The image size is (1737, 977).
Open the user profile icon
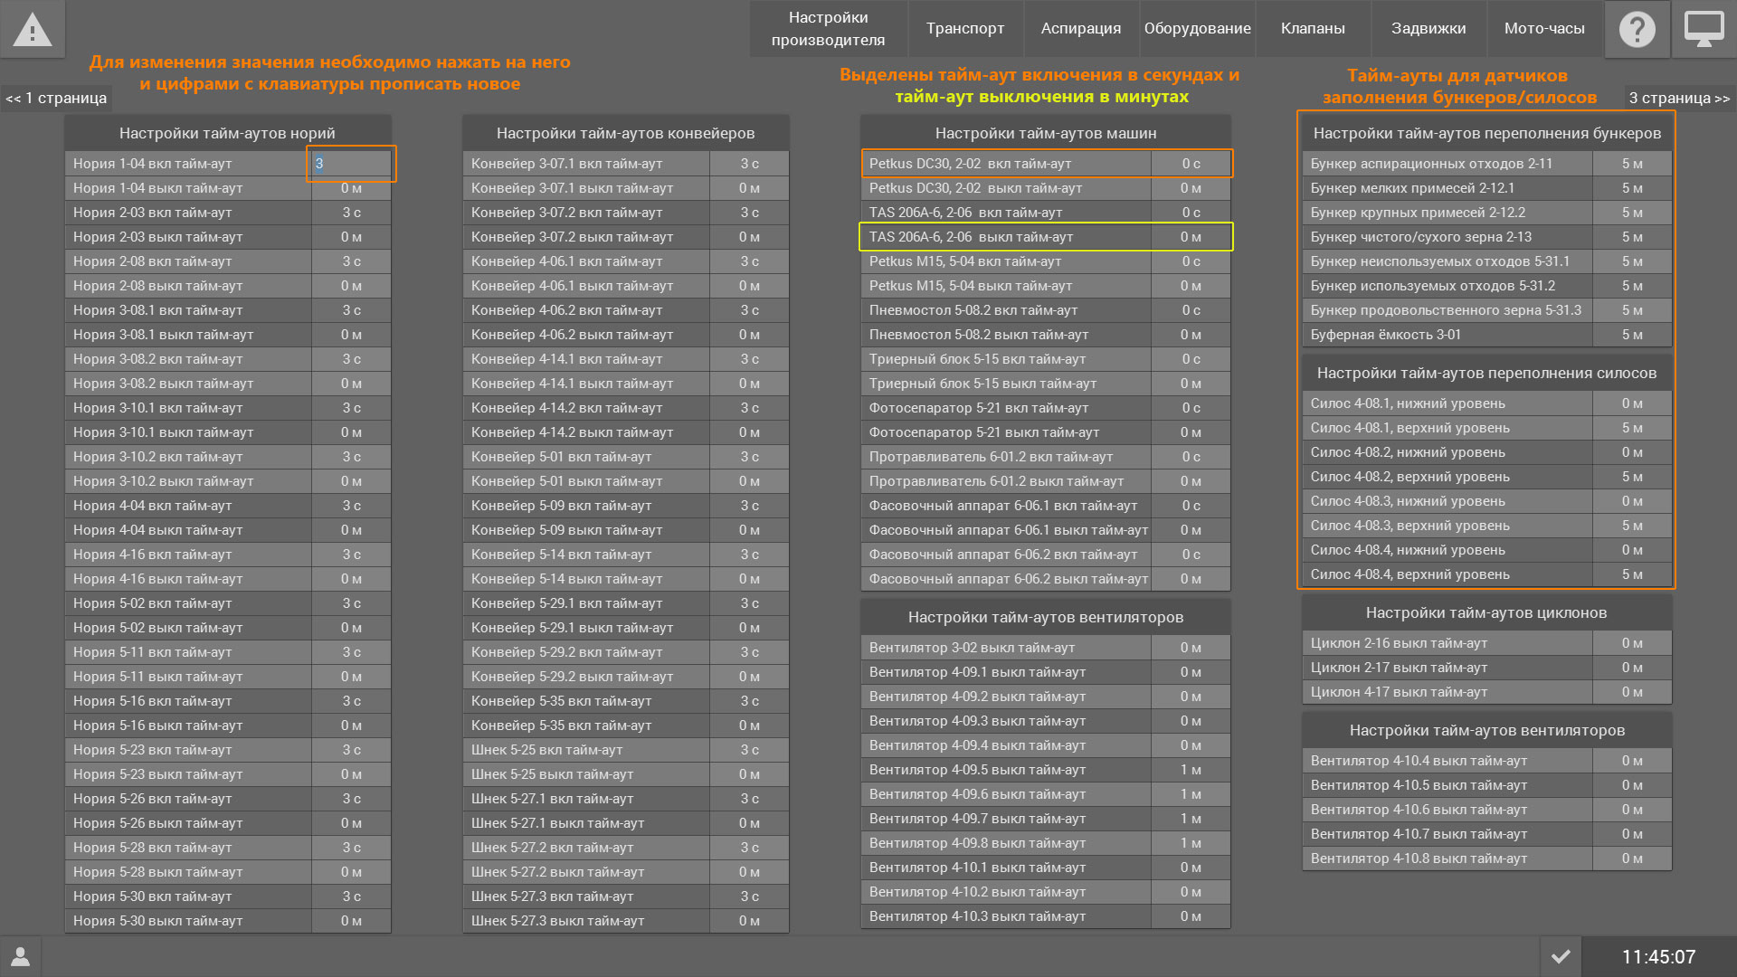click(20, 956)
